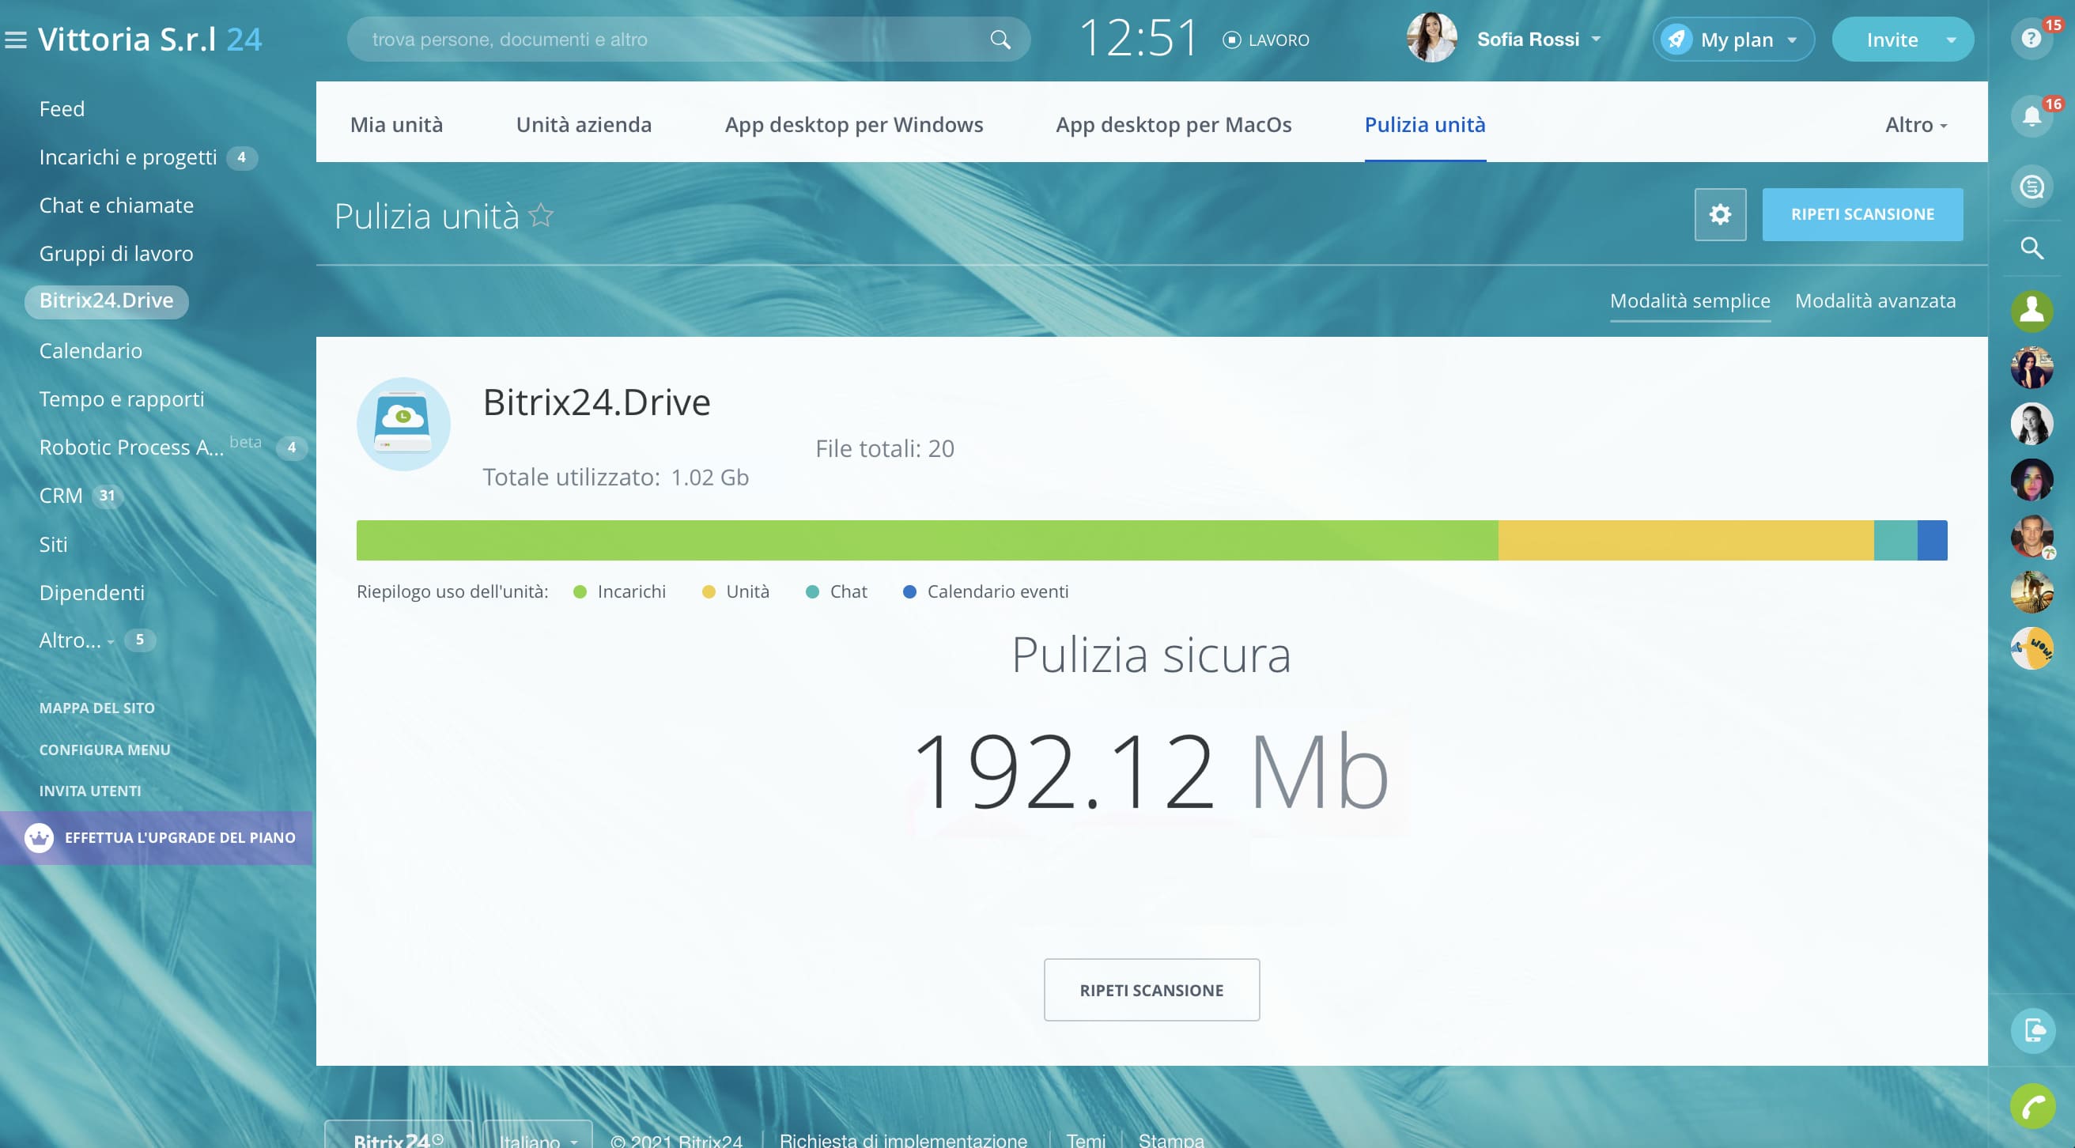This screenshot has width=2075, height=1148.
Task: Open Sofia Rossi's profile avatar
Action: (1431, 38)
